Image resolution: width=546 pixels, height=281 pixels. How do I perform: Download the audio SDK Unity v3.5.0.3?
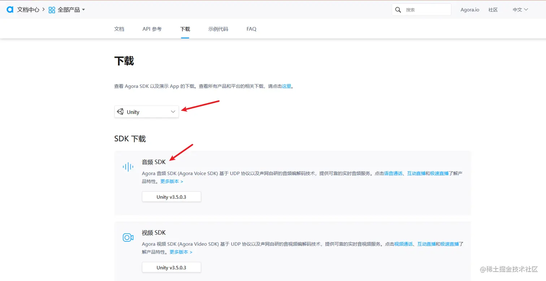pyautogui.click(x=171, y=197)
